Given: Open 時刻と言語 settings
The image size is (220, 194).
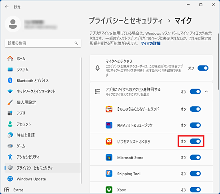Looking at the screenshot, I should (x=43, y=135).
